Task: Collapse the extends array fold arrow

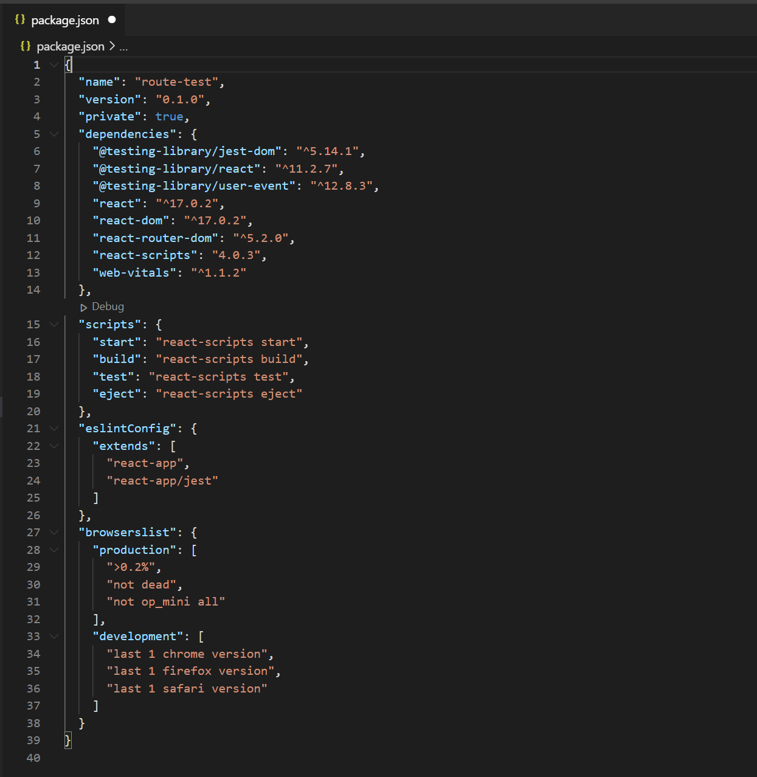Action: (54, 446)
